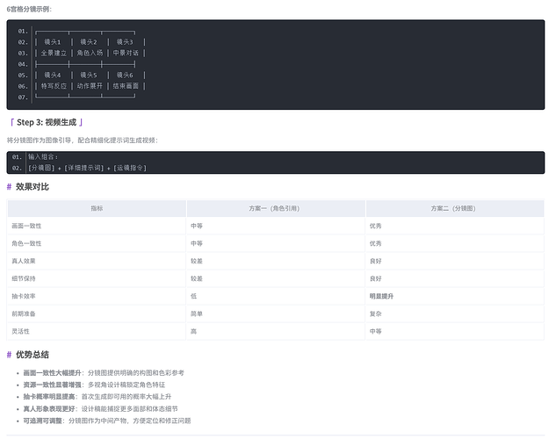Click the '指标' table column header
Viewport: 549px width, 439px height.
pyautogui.click(x=97, y=208)
